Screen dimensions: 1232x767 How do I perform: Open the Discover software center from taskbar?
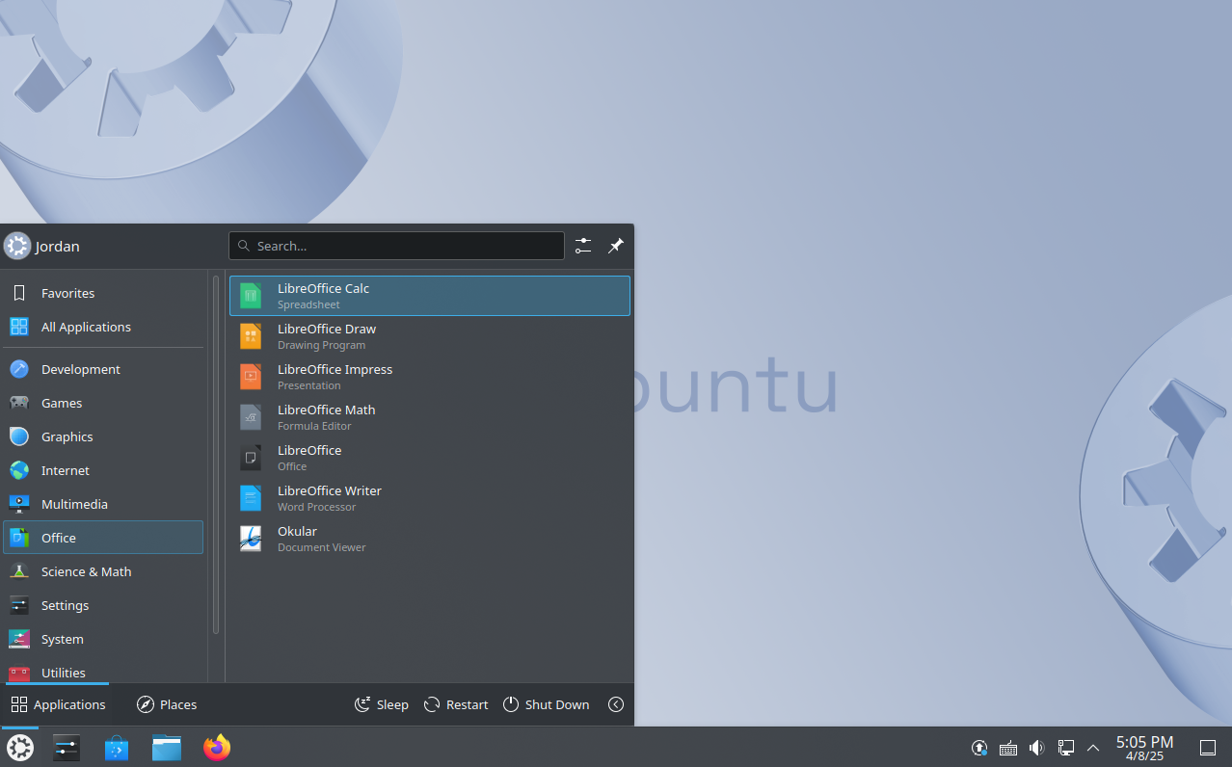116,747
